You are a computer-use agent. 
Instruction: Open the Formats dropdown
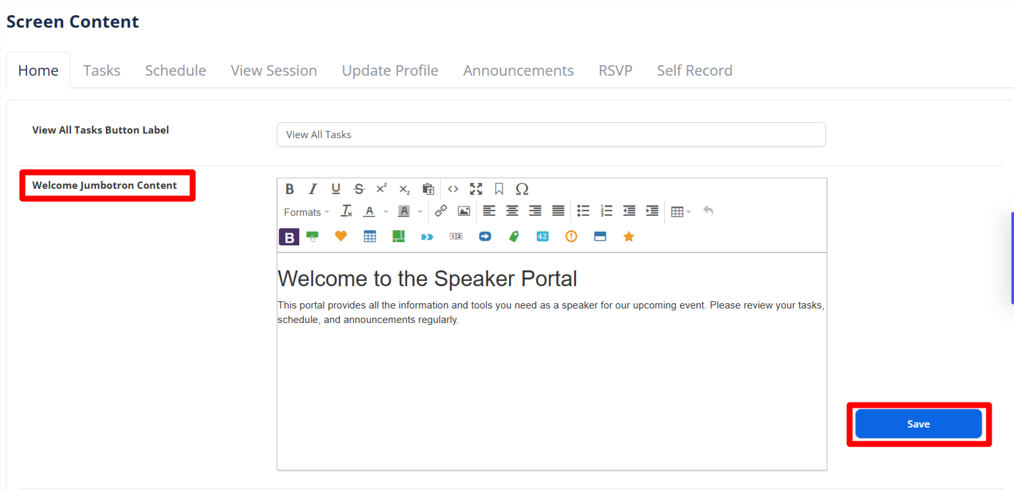(306, 212)
